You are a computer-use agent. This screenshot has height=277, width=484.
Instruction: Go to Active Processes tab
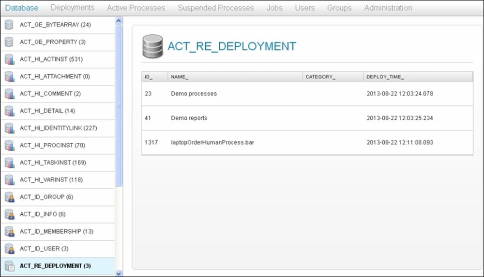point(136,8)
